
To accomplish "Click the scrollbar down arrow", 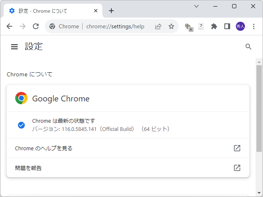I will (259, 193).
